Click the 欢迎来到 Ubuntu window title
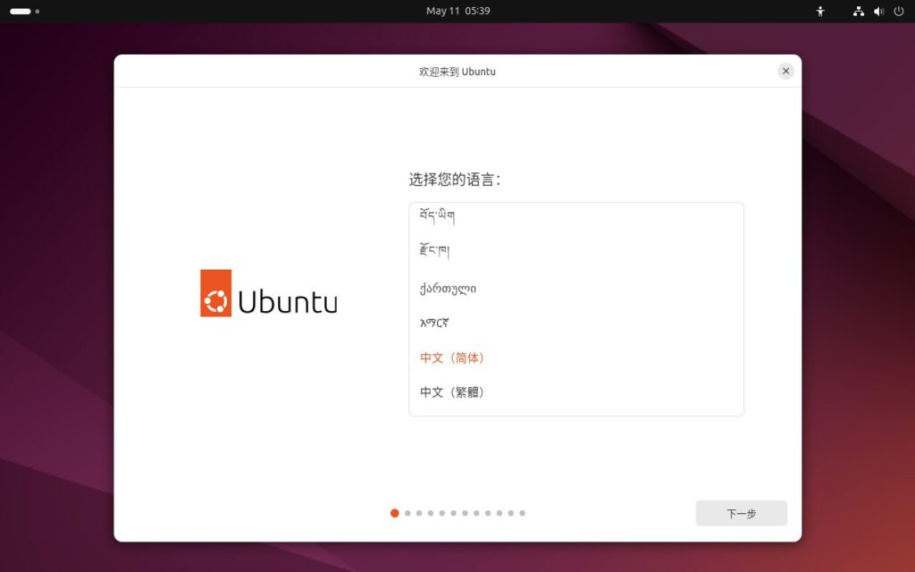The image size is (915, 572). click(457, 71)
